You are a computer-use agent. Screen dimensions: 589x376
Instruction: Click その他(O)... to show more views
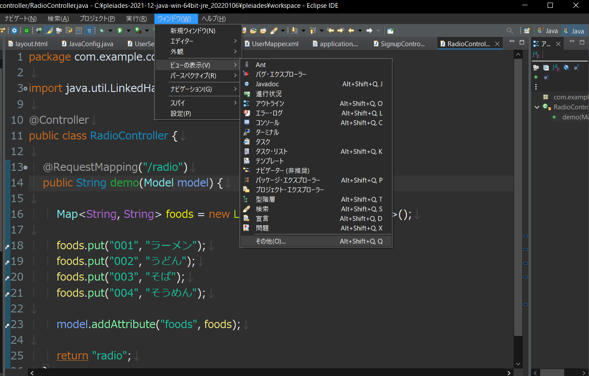point(271,241)
